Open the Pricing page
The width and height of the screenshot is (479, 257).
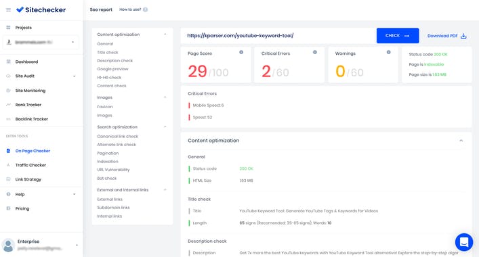[x=22, y=208]
